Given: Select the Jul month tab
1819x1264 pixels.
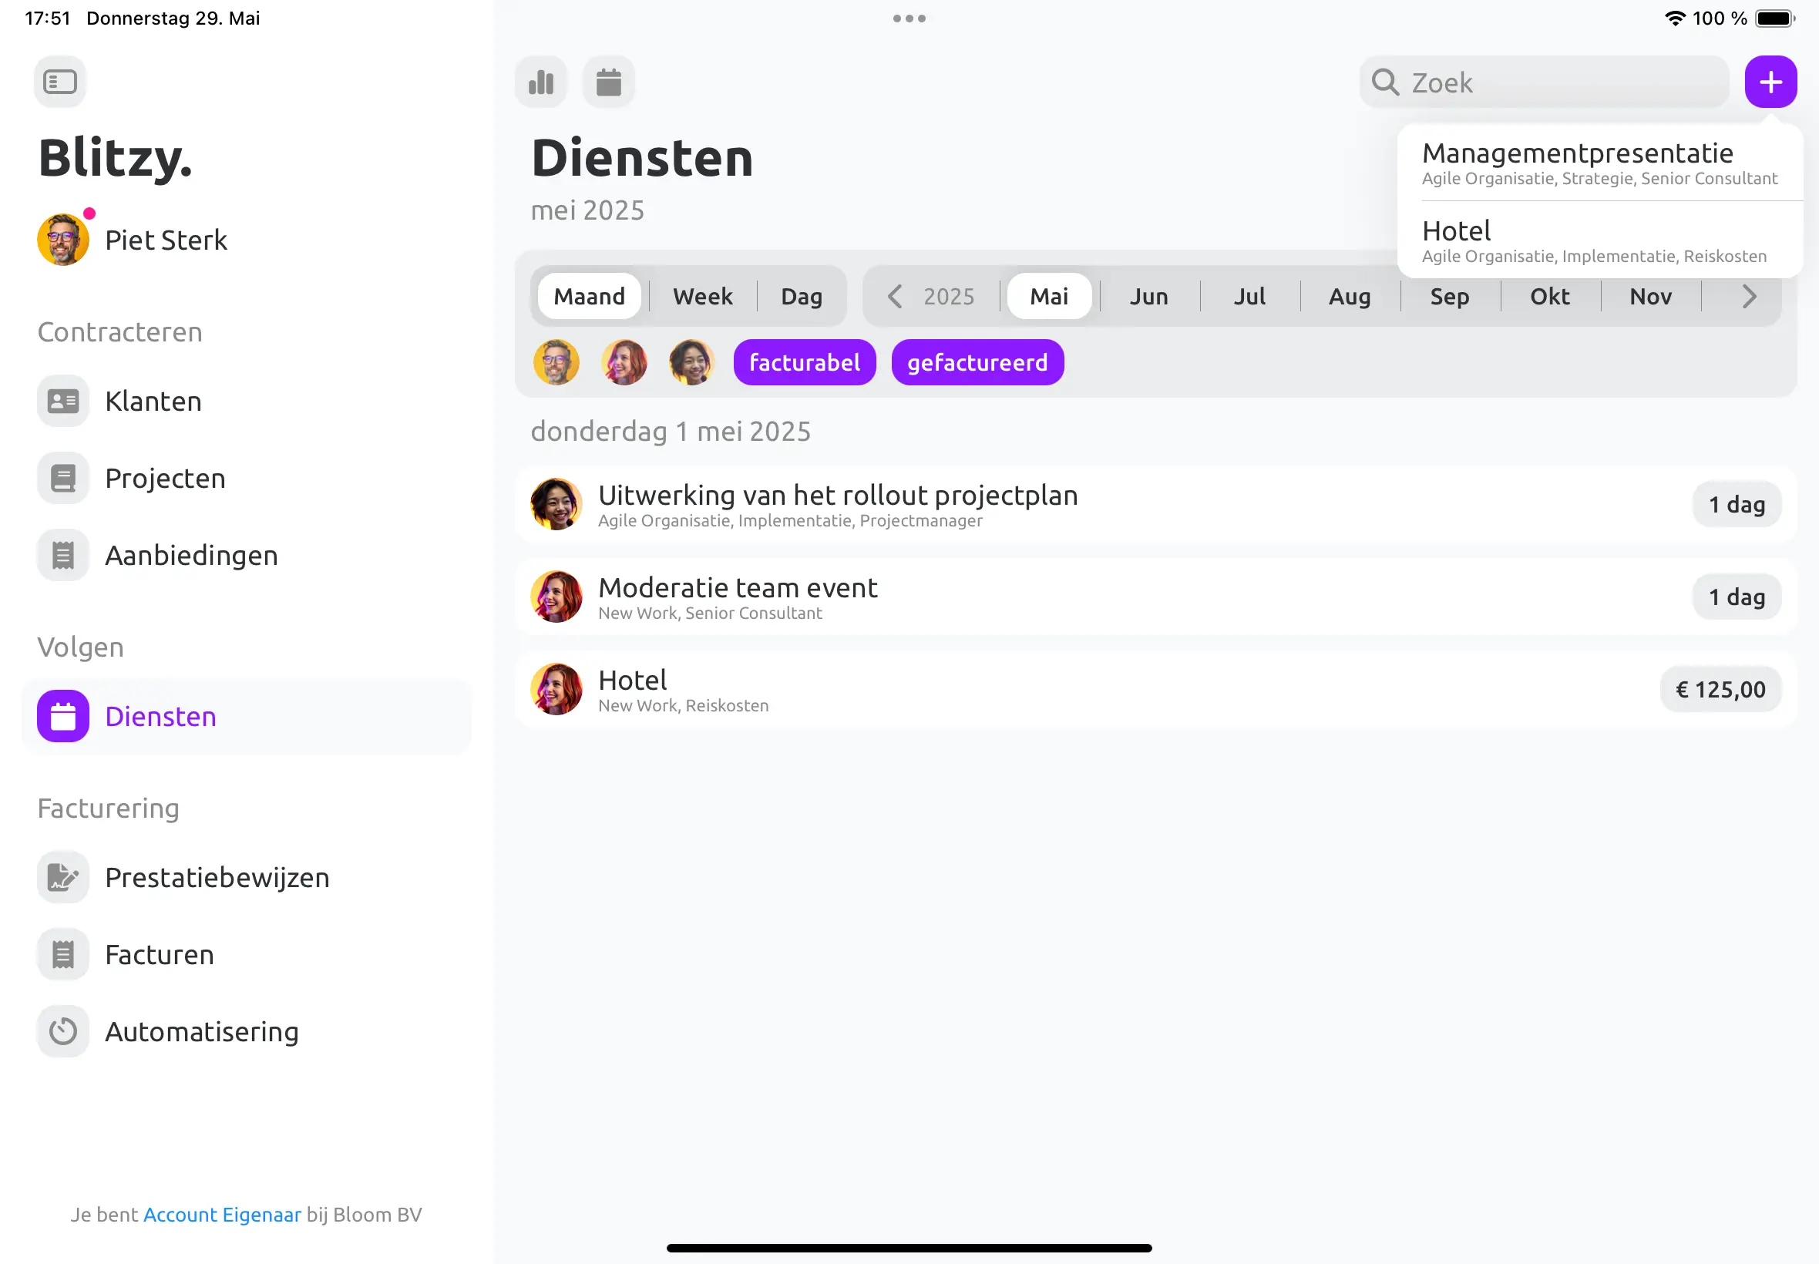Looking at the screenshot, I should tap(1249, 296).
